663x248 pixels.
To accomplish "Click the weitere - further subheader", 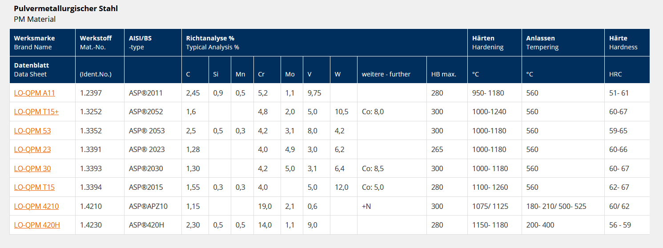I will (392, 70).
